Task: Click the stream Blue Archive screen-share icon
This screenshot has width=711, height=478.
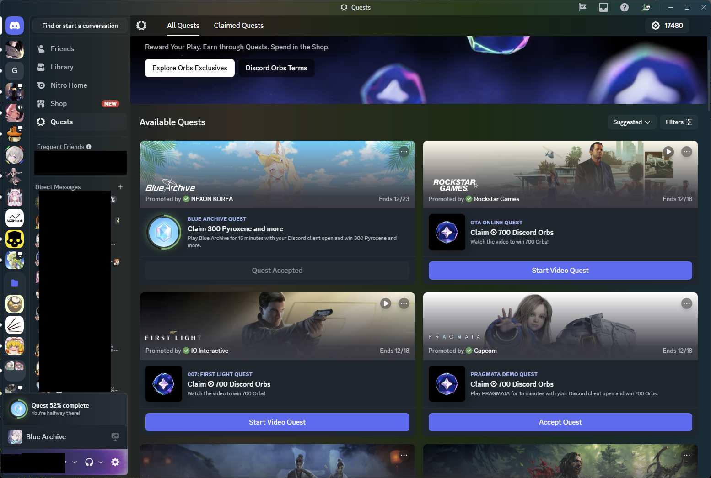Action: (115, 437)
